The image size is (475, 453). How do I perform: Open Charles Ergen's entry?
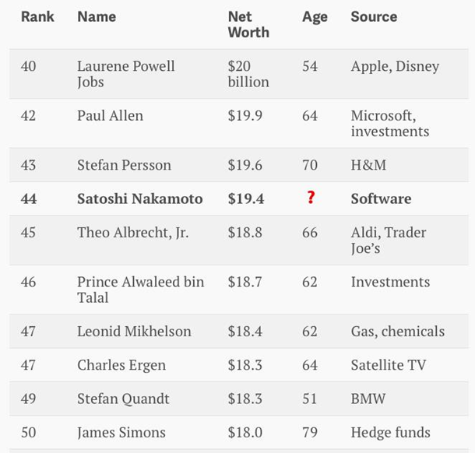[121, 364]
